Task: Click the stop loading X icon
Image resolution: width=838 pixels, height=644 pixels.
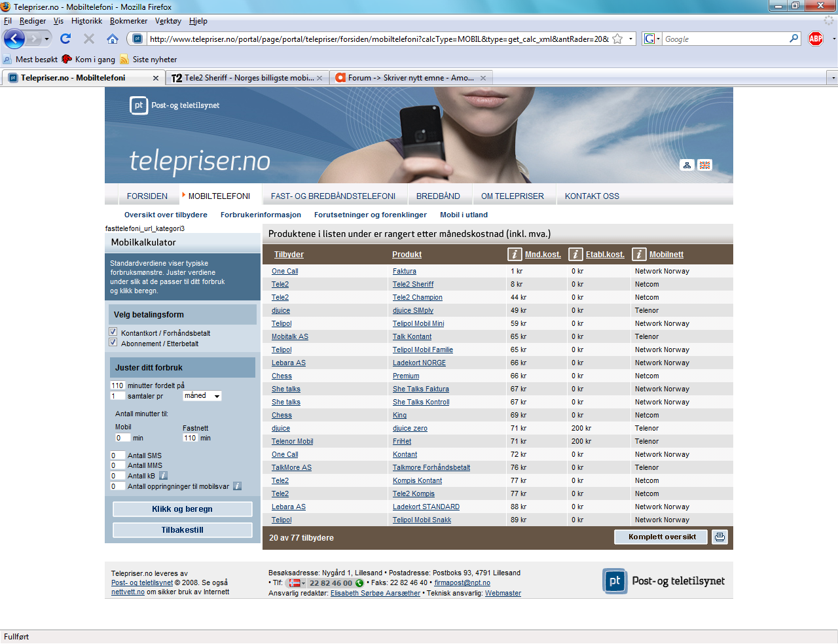Action: [89, 39]
